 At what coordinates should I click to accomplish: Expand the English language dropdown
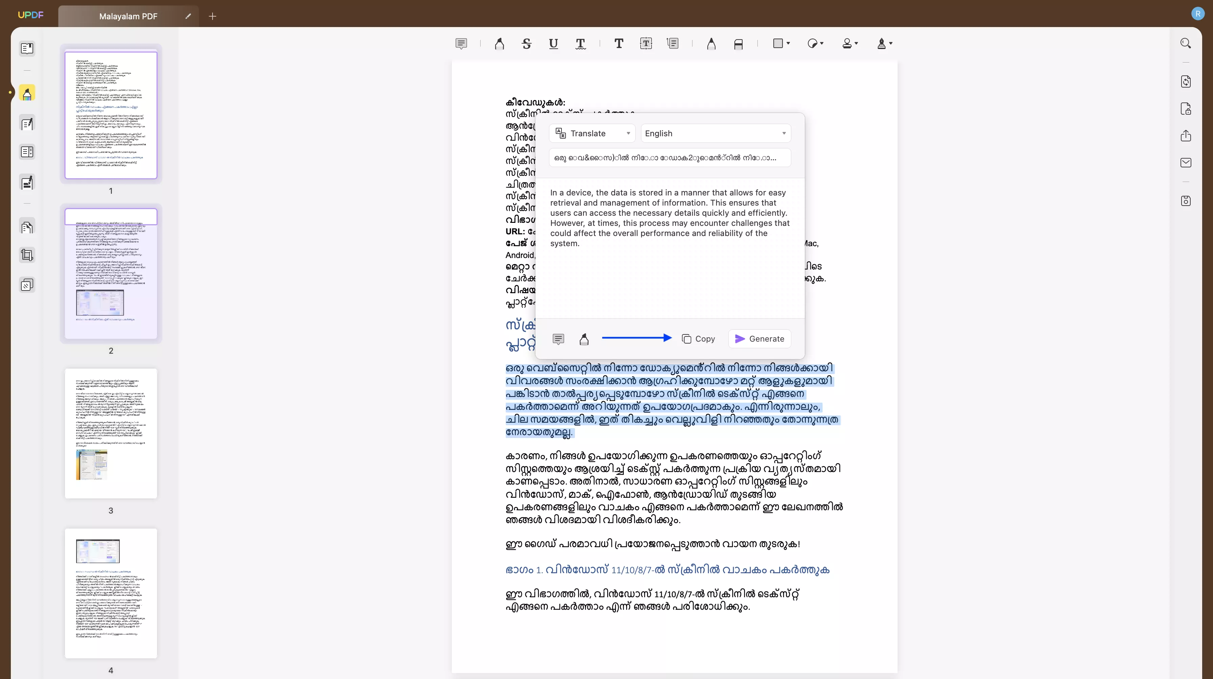click(715, 134)
